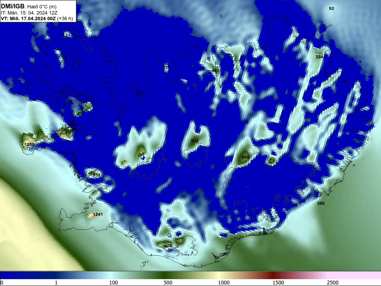Click the '(+36 h)' forecast offset text

[65, 19]
